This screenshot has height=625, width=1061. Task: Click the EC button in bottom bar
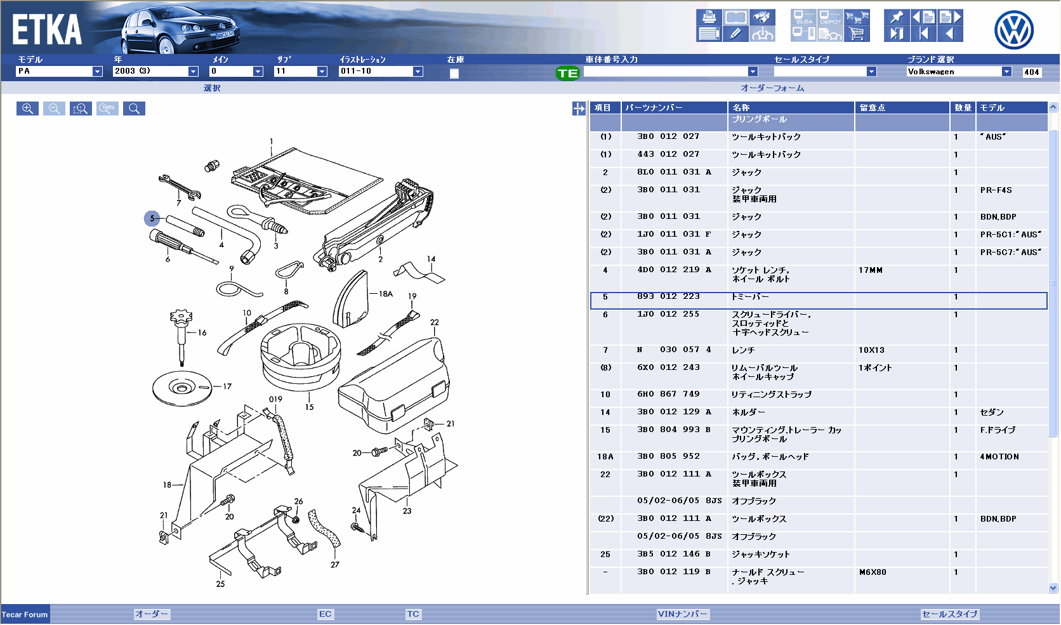pos(326,614)
